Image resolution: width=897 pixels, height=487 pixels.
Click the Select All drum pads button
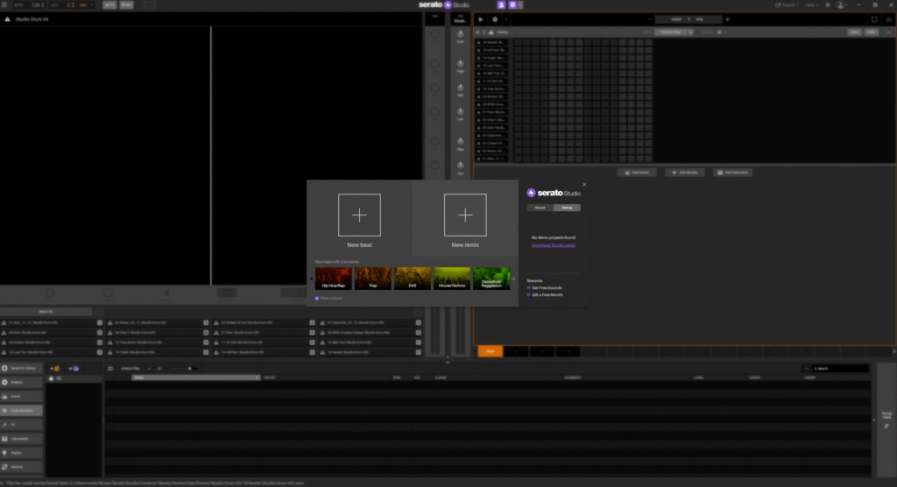(46, 311)
